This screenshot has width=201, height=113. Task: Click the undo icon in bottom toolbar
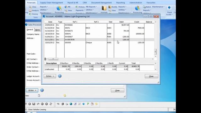coord(38,104)
